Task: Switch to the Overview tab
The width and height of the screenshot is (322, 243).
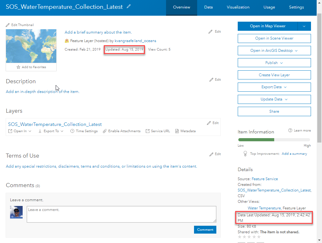Action: point(181,8)
